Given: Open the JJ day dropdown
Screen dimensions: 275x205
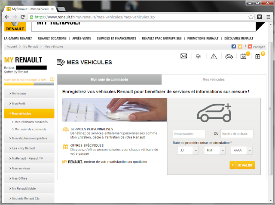Looking at the screenshot, I should [188, 151].
